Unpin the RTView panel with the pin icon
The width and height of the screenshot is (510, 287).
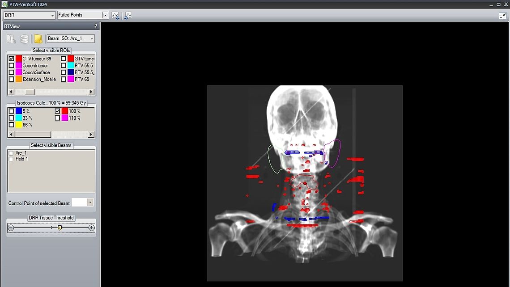coord(95,26)
